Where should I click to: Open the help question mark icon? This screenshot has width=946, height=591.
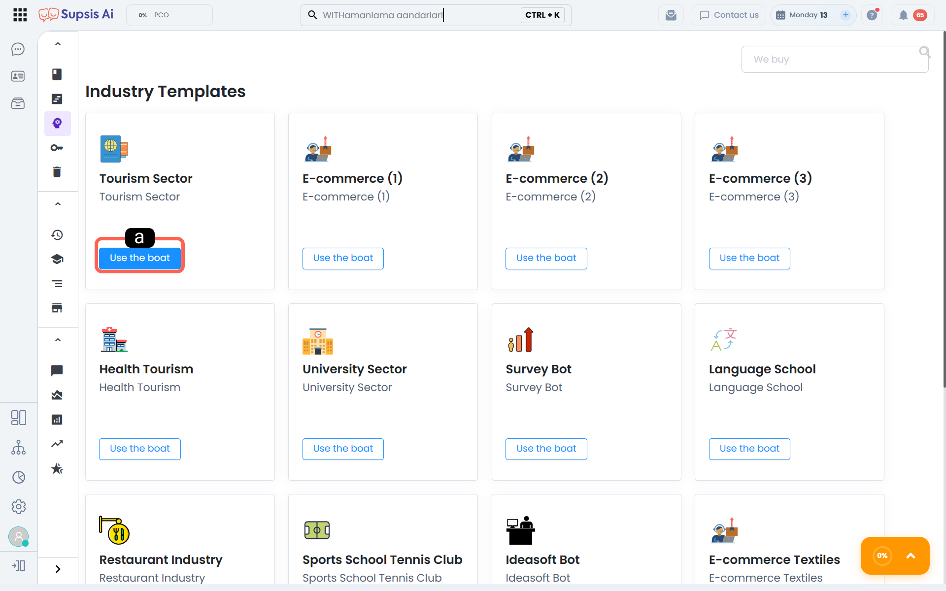[x=872, y=15]
